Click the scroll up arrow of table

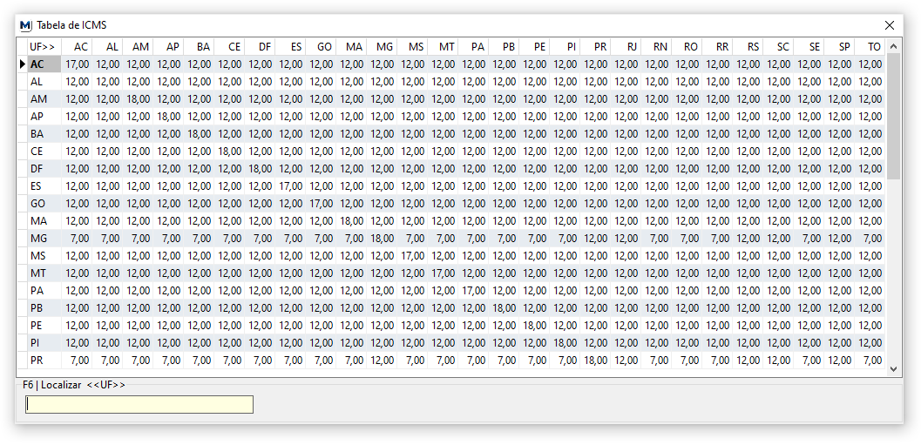(x=894, y=46)
